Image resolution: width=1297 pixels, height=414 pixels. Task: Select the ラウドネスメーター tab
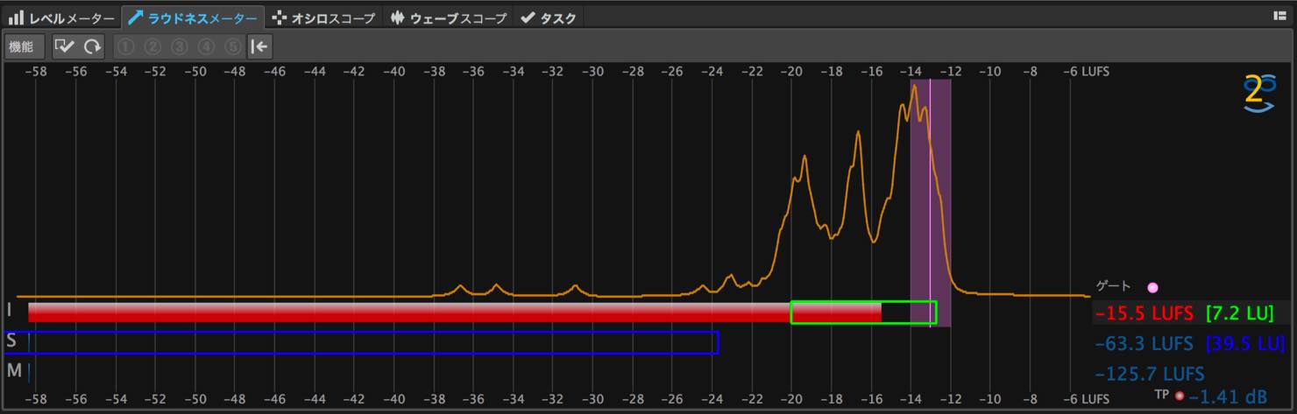point(193,18)
